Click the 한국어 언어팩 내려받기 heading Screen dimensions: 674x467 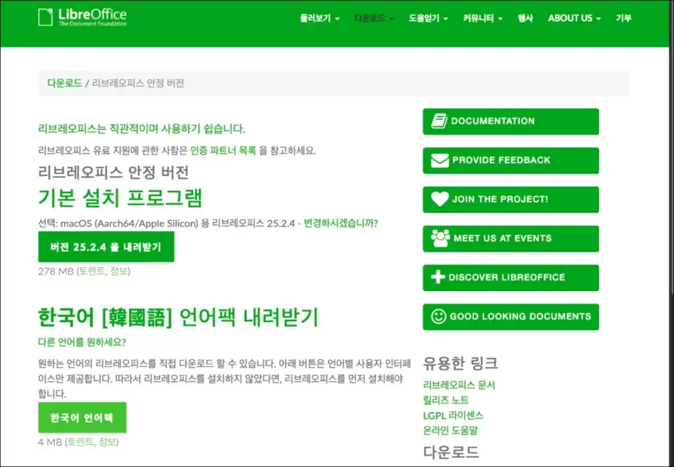(x=178, y=317)
